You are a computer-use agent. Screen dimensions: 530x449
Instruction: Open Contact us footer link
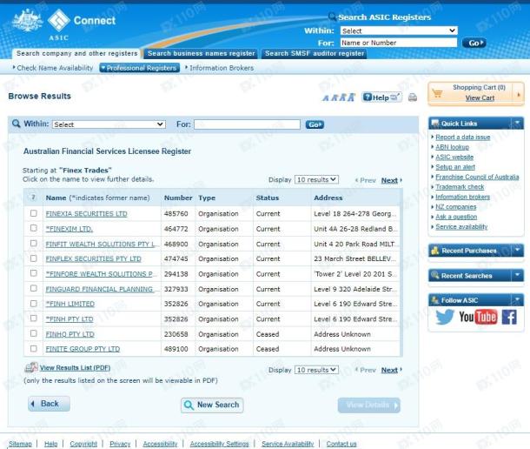[341, 444]
